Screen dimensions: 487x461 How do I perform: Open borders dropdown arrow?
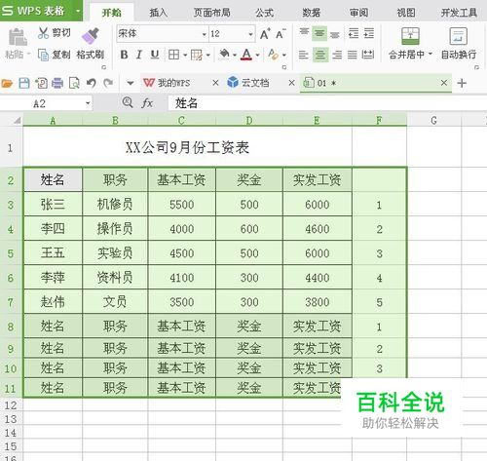(185, 55)
